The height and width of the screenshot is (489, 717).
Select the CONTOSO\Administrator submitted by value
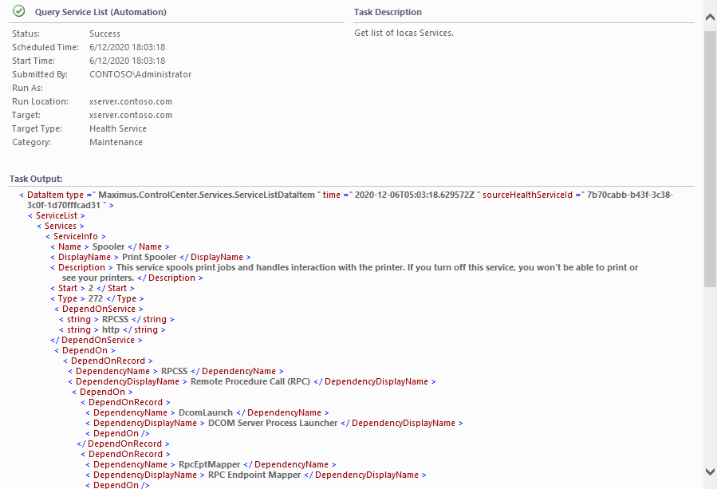[140, 75]
